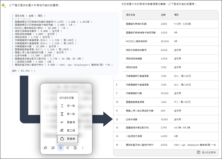
Task: Click the MOD放心播移機服務 table cell
Action: pyautogui.click(x=137, y=41)
